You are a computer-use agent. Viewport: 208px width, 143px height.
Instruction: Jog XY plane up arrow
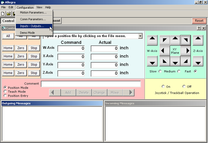[x=175, y=40]
